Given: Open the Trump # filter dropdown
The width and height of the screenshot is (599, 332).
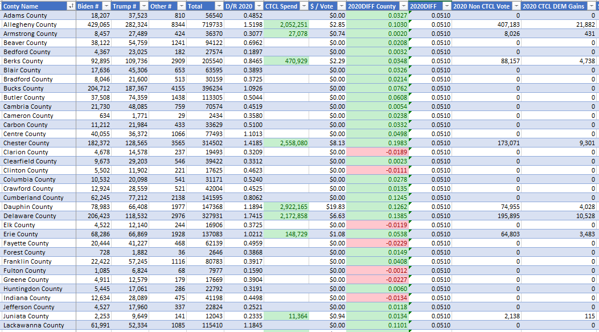Looking at the screenshot, I should 144,6.
